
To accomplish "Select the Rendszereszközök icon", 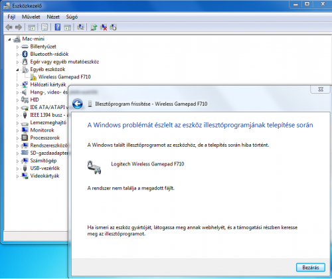I will tap(25, 145).
